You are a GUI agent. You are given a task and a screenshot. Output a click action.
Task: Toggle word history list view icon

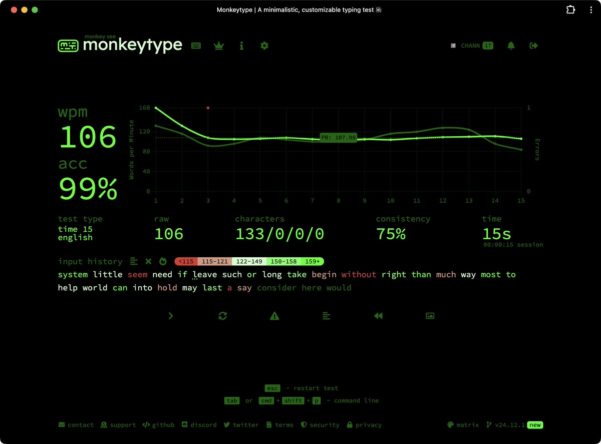point(134,261)
